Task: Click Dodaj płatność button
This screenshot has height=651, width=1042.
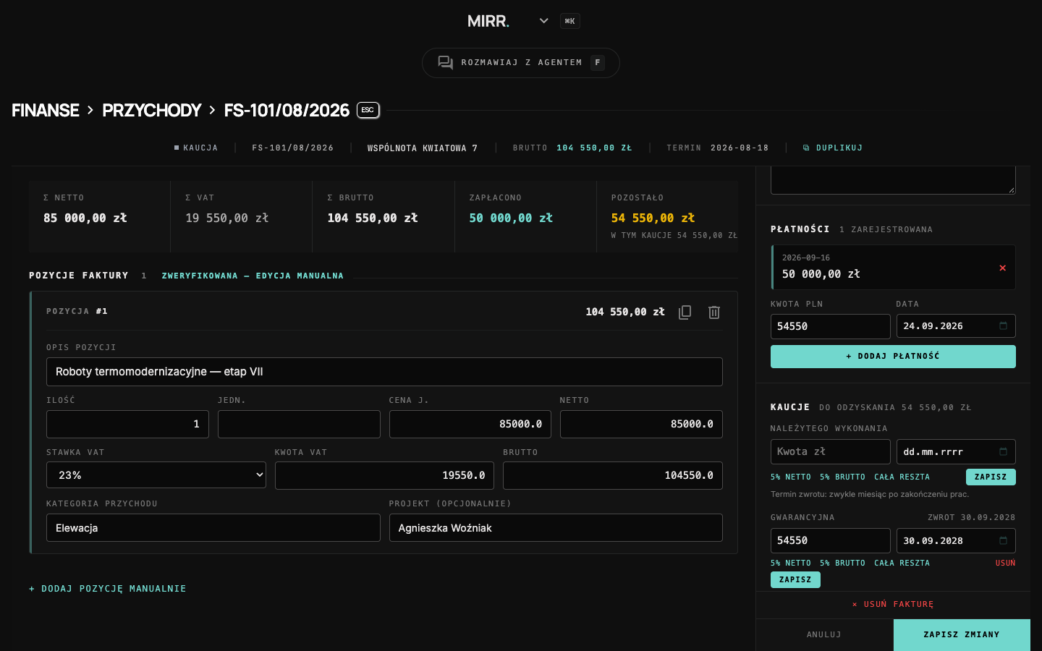Action: pos(893,357)
